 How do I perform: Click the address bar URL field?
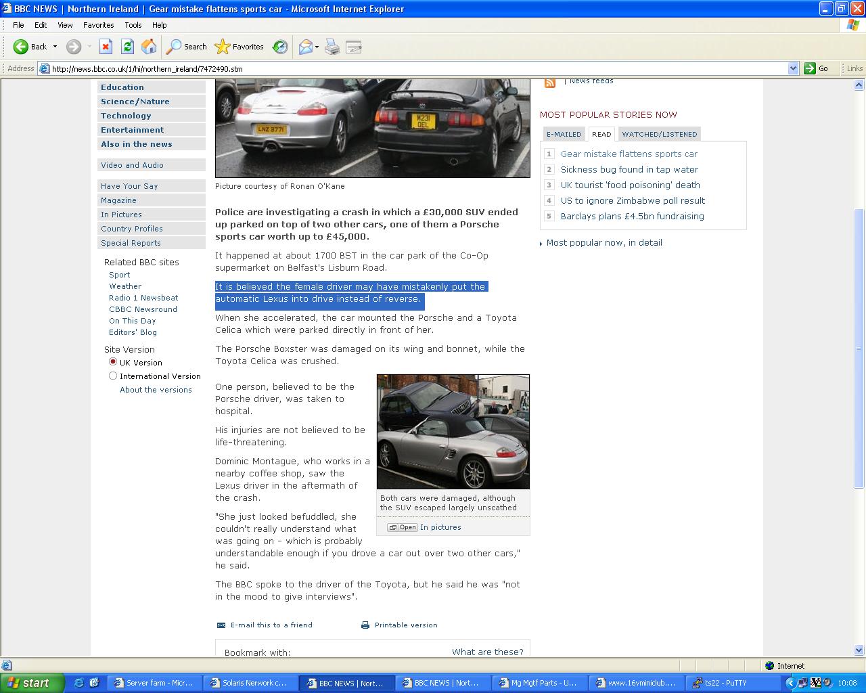(x=413, y=68)
